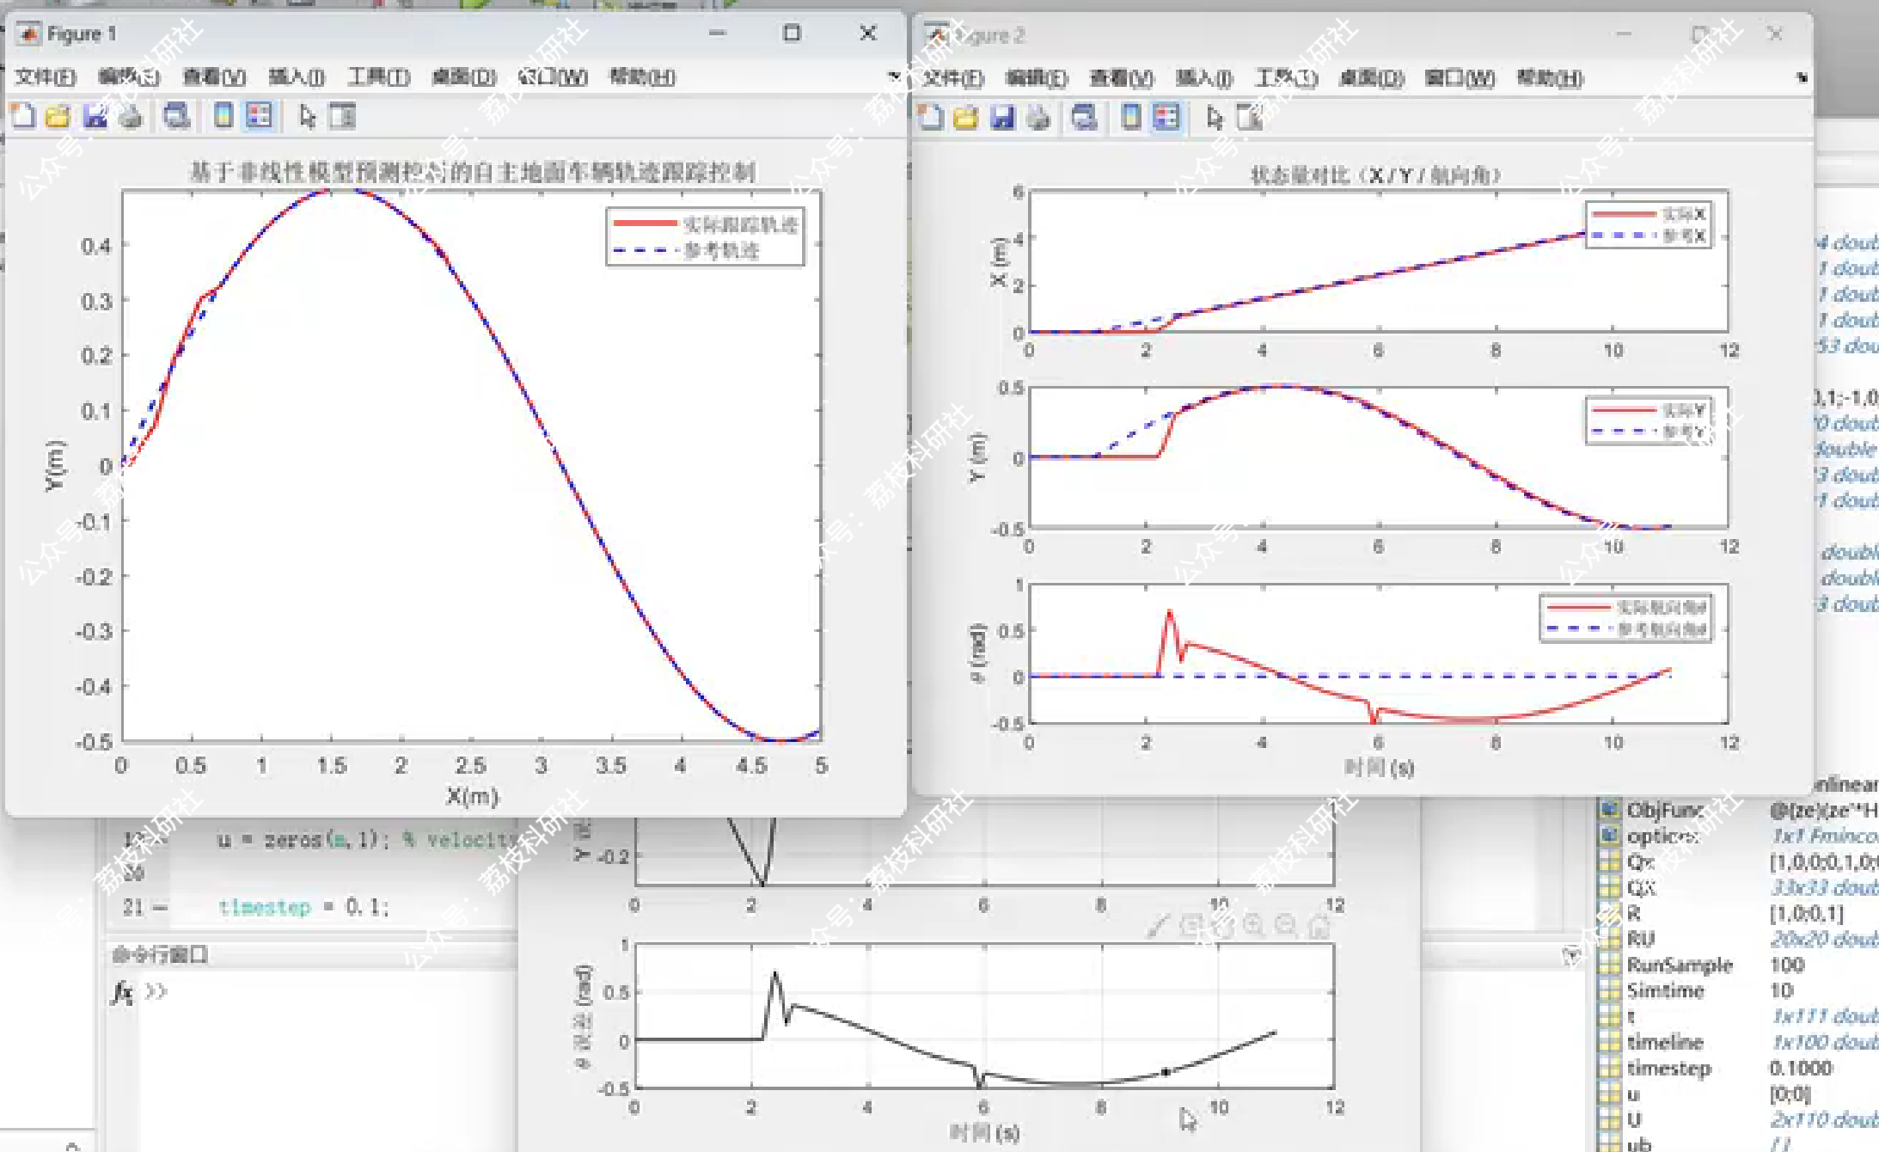Toggle Edit Plot arrow in Figure 1
Screen dimensions: 1879x1152
tap(307, 115)
